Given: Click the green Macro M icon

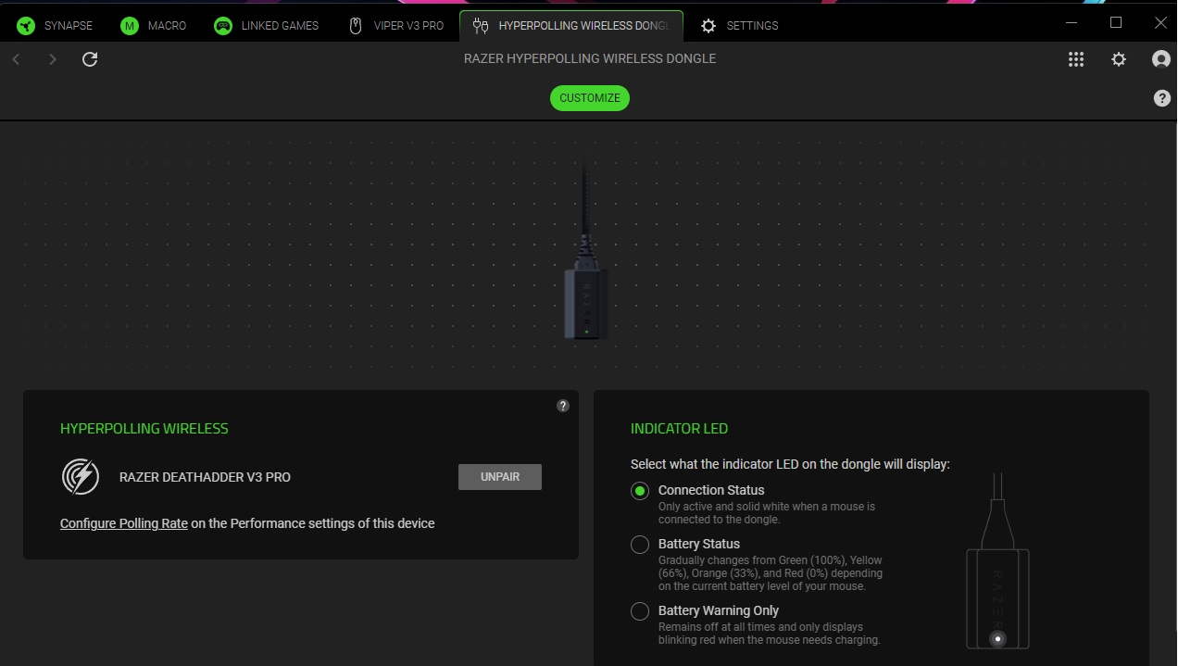Looking at the screenshot, I should (x=130, y=26).
